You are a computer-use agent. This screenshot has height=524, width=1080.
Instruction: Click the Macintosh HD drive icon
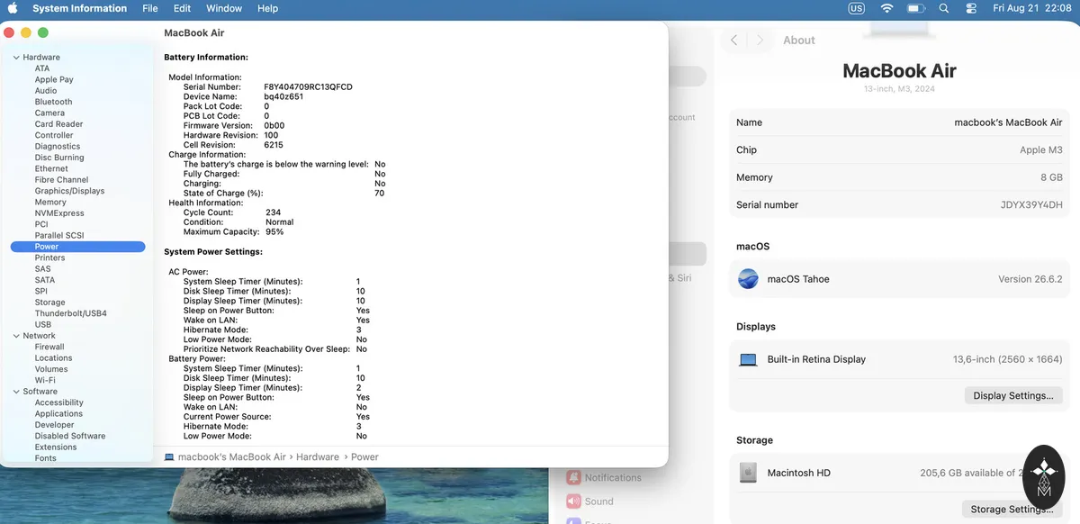(x=748, y=473)
